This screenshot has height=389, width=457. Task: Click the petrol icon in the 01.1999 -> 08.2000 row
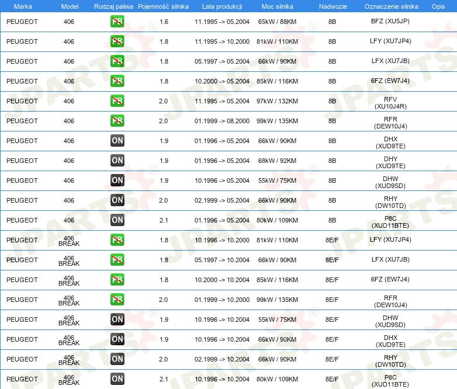click(117, 121)
